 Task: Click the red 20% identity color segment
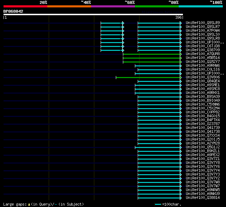(25, 6)
